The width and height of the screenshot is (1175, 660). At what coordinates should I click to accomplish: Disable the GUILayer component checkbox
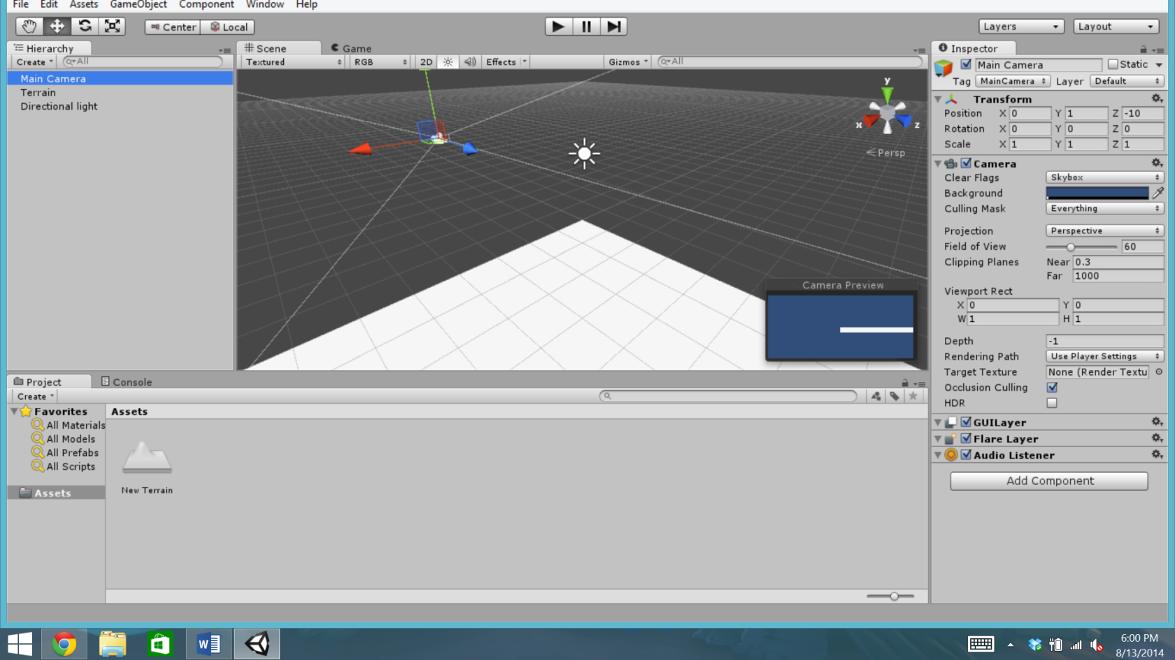[966, 422]
